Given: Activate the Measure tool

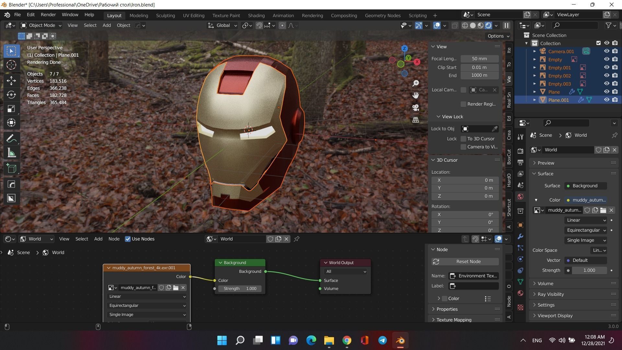Looking at the screenshot, I should click(x=11, y=153).
